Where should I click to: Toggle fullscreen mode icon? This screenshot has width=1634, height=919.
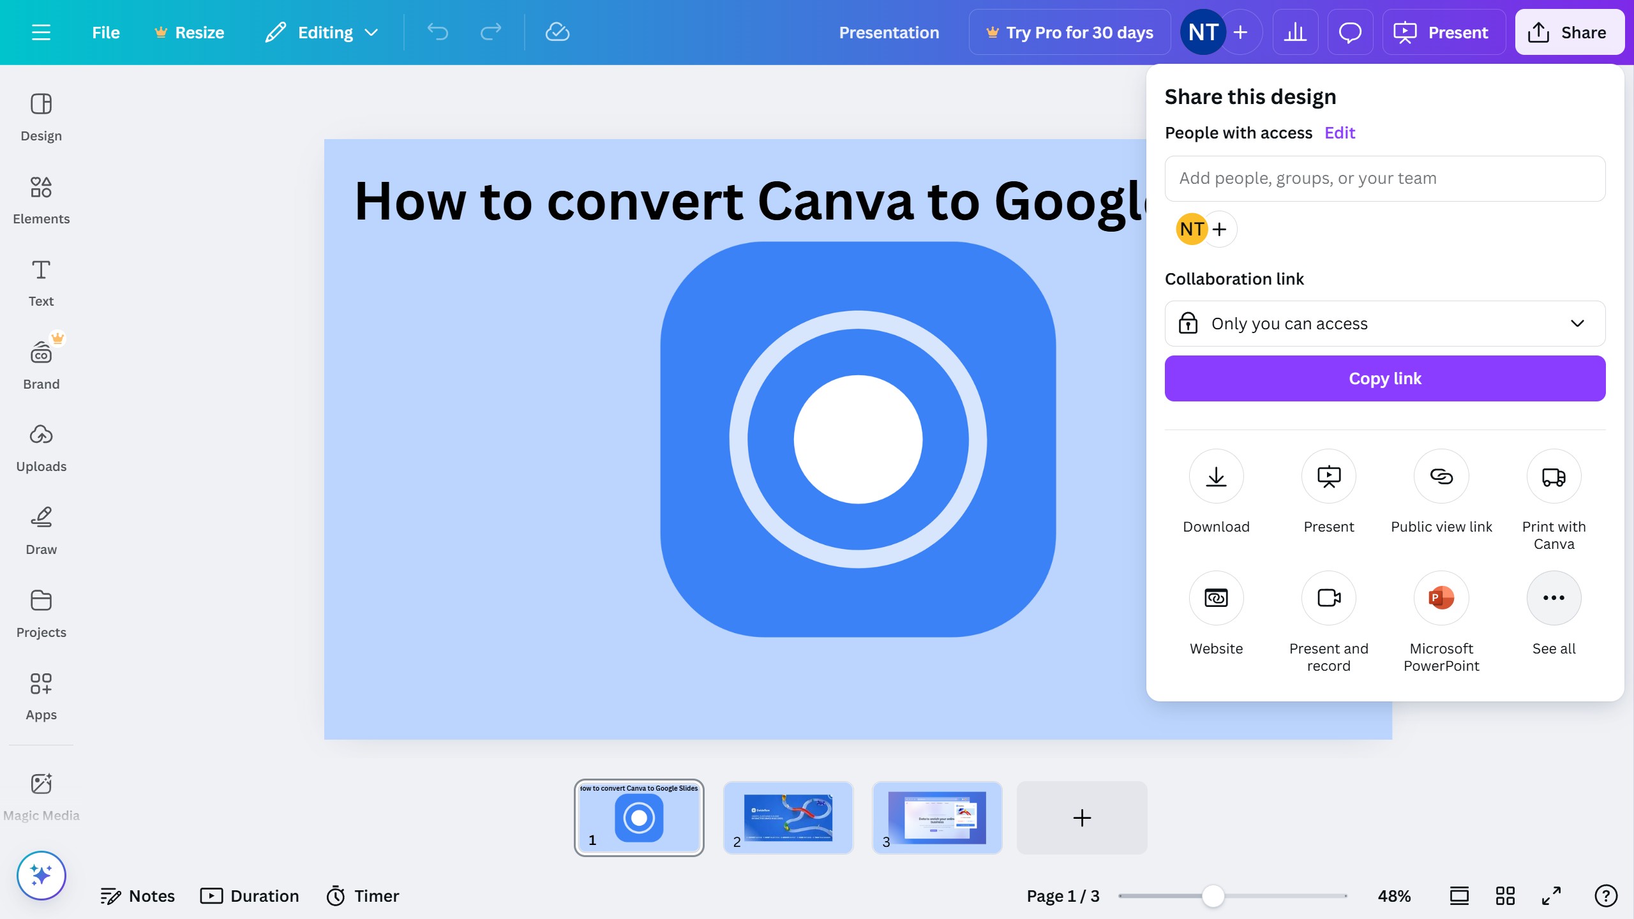point(1552,896)
